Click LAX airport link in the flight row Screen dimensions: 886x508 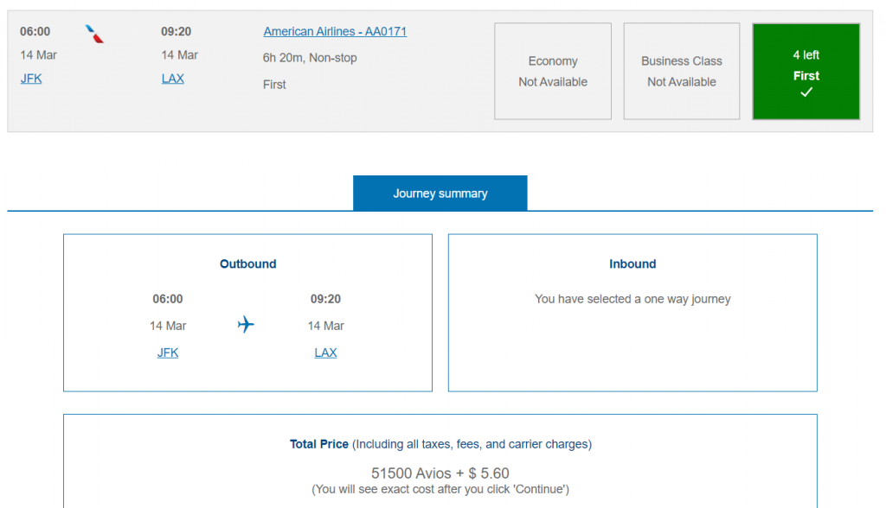pos(173,78)
